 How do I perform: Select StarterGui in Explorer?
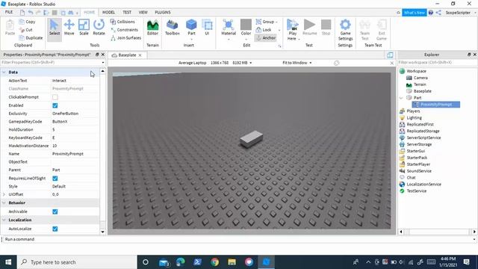coord(415,151)
